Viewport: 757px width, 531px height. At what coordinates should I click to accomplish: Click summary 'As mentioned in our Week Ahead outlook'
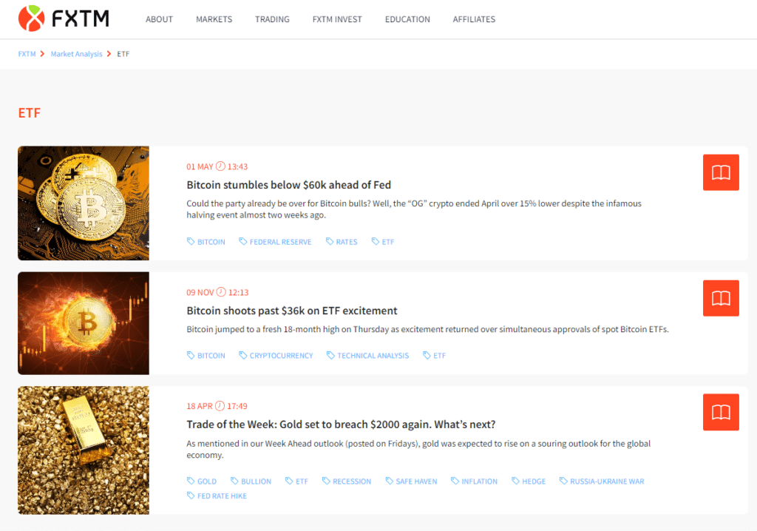(418, 450)
